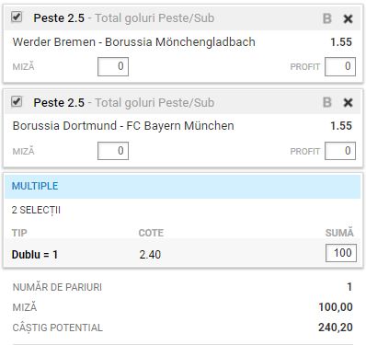366x345 pixels.
Task: Click the 2 SELECȚII label
Action: point(36,211)
